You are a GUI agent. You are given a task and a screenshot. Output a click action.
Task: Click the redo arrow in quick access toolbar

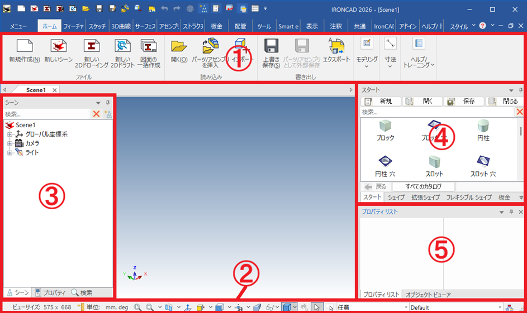[x=177, y=9]
